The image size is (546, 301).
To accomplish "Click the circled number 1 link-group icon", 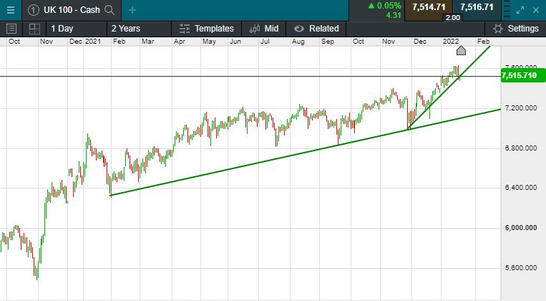I will 33,10.
